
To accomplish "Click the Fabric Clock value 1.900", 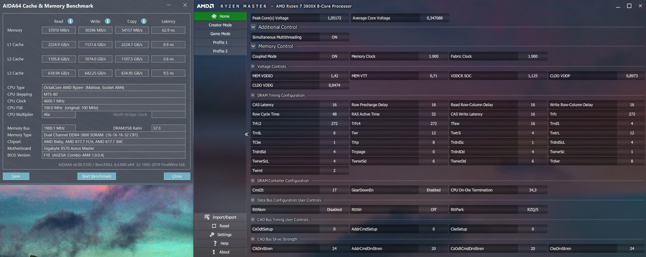I will coord(532,56).
